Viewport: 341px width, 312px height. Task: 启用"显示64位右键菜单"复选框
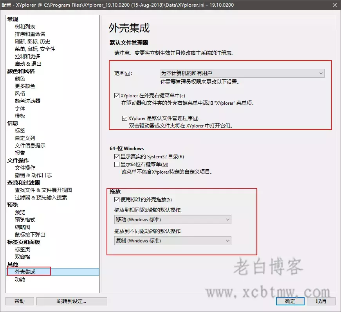click(117, 163)
